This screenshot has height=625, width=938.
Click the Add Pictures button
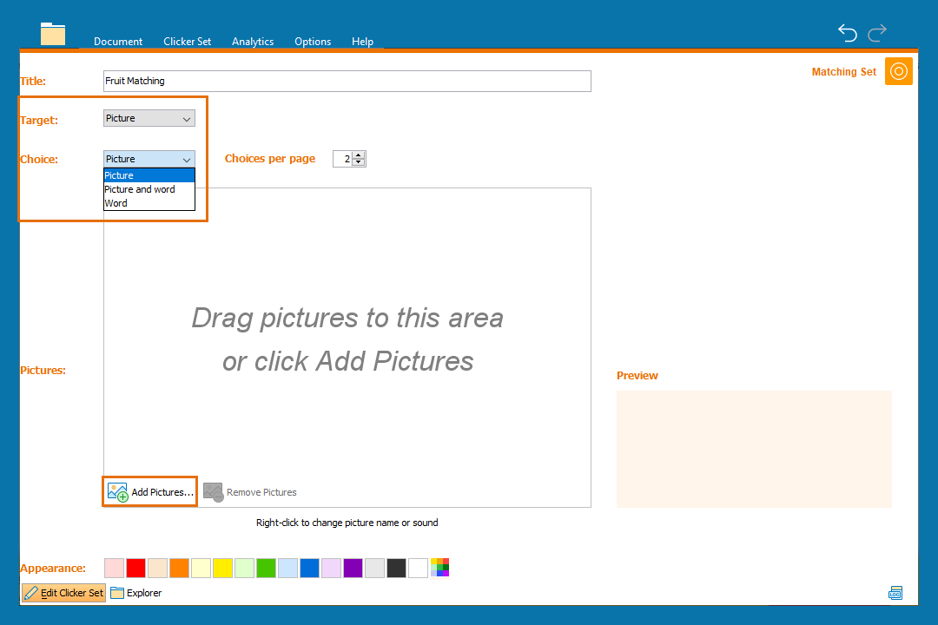[x=150, y=491]
